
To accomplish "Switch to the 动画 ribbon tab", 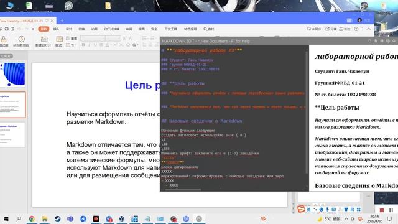I will (x=94, y=29).
